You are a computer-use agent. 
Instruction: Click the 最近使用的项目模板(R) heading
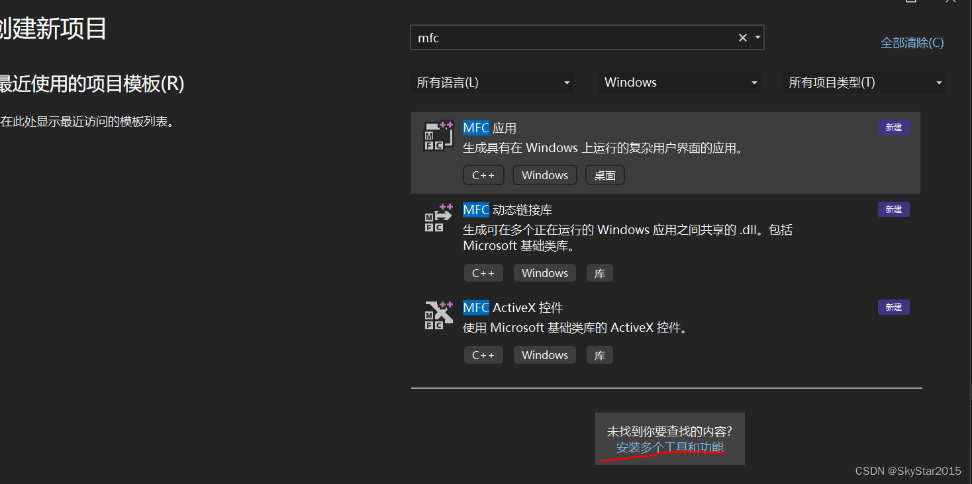pyautogui.click(x=92, y=84)
